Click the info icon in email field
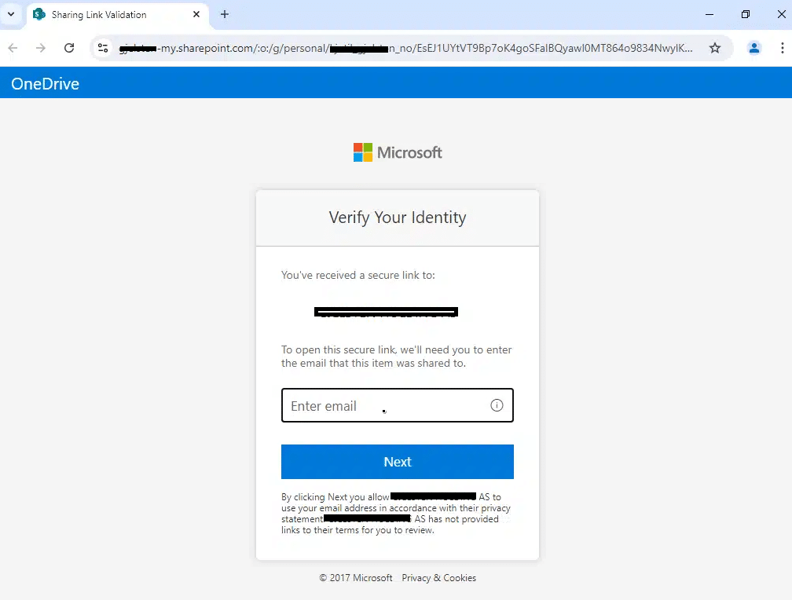Screen dimensions: 792x600 (x=497, y=405)
